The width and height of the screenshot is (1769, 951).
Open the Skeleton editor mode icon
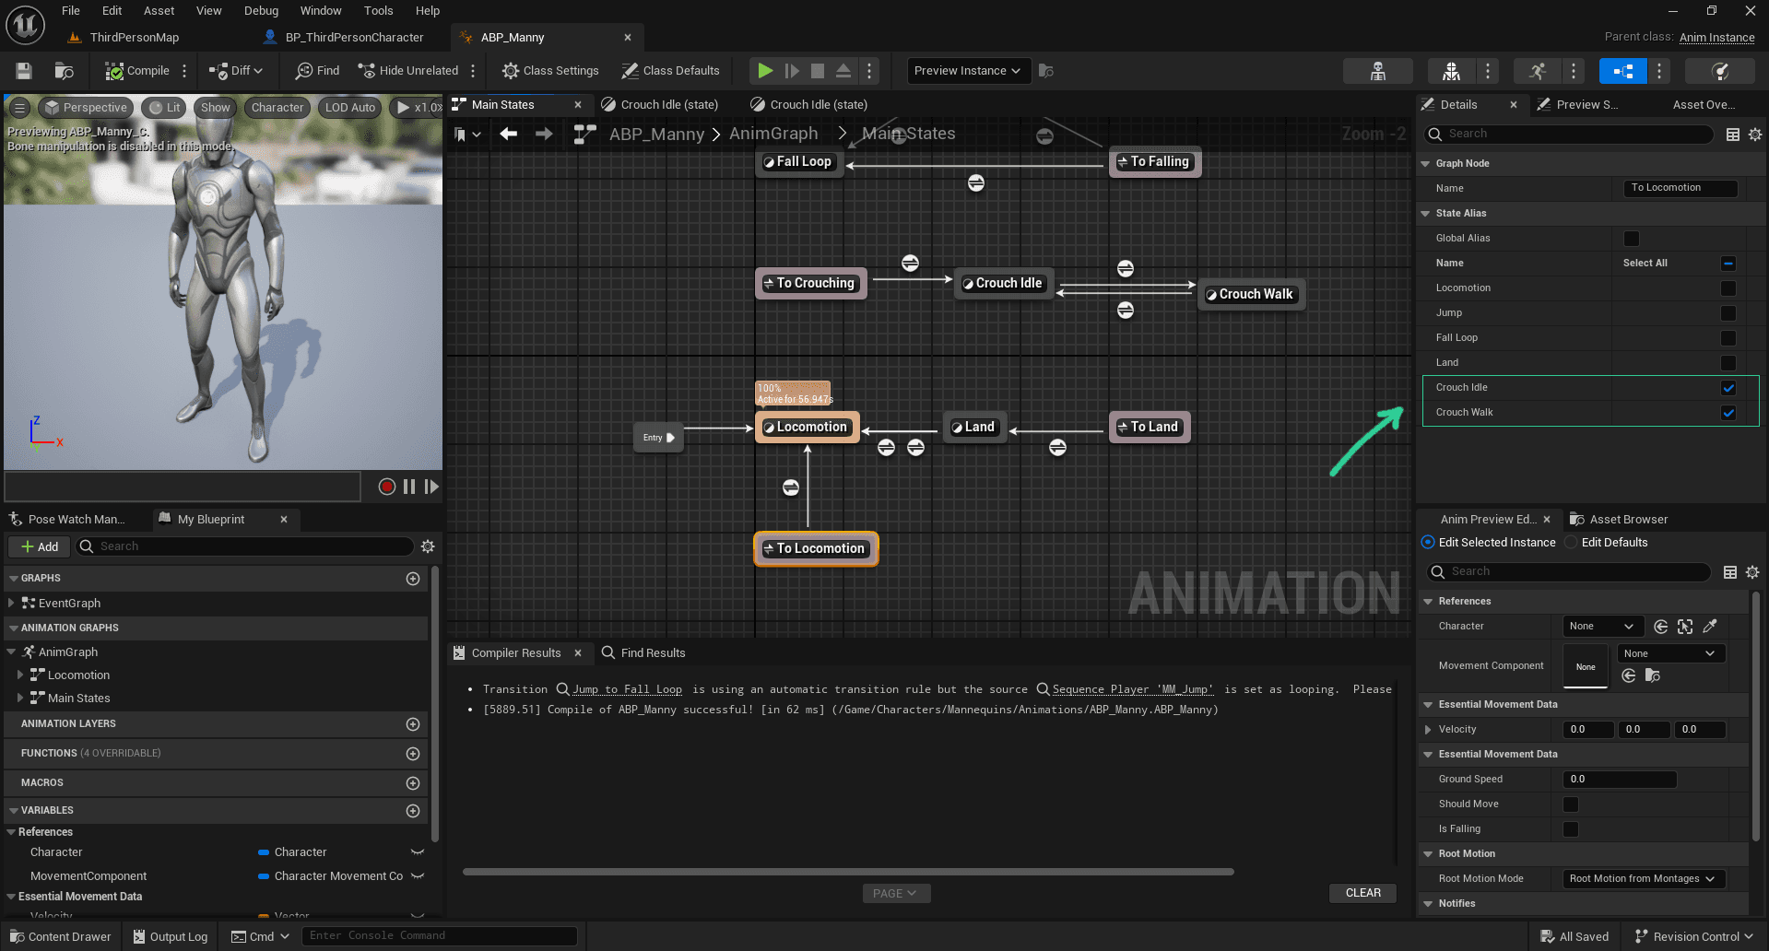tap(1378, 71)
